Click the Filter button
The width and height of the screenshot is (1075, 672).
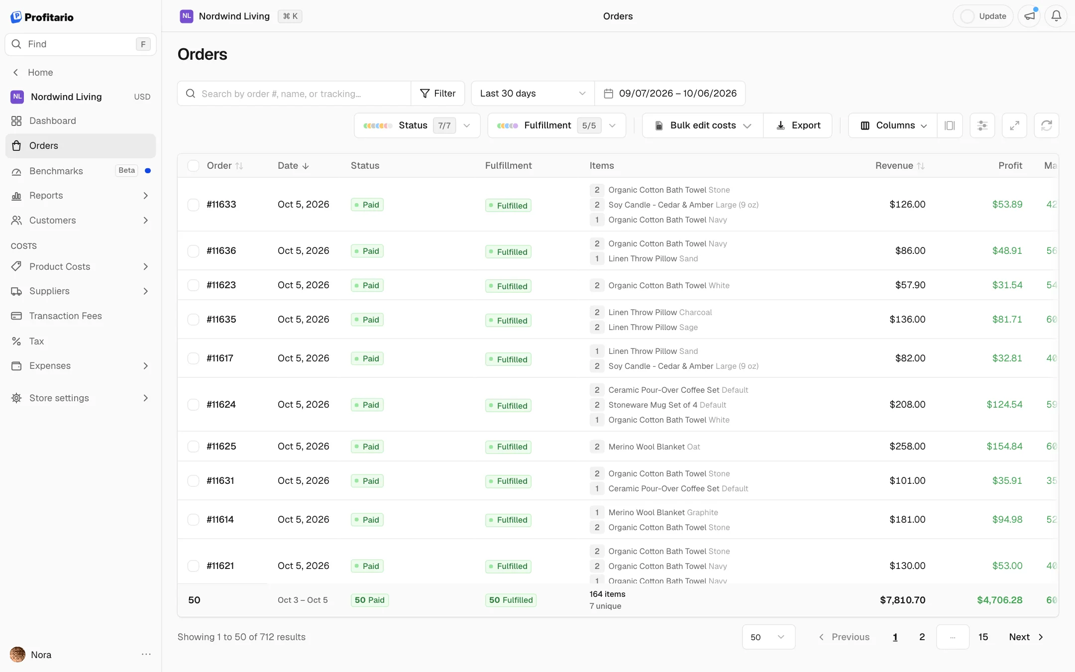pos(437,94)
